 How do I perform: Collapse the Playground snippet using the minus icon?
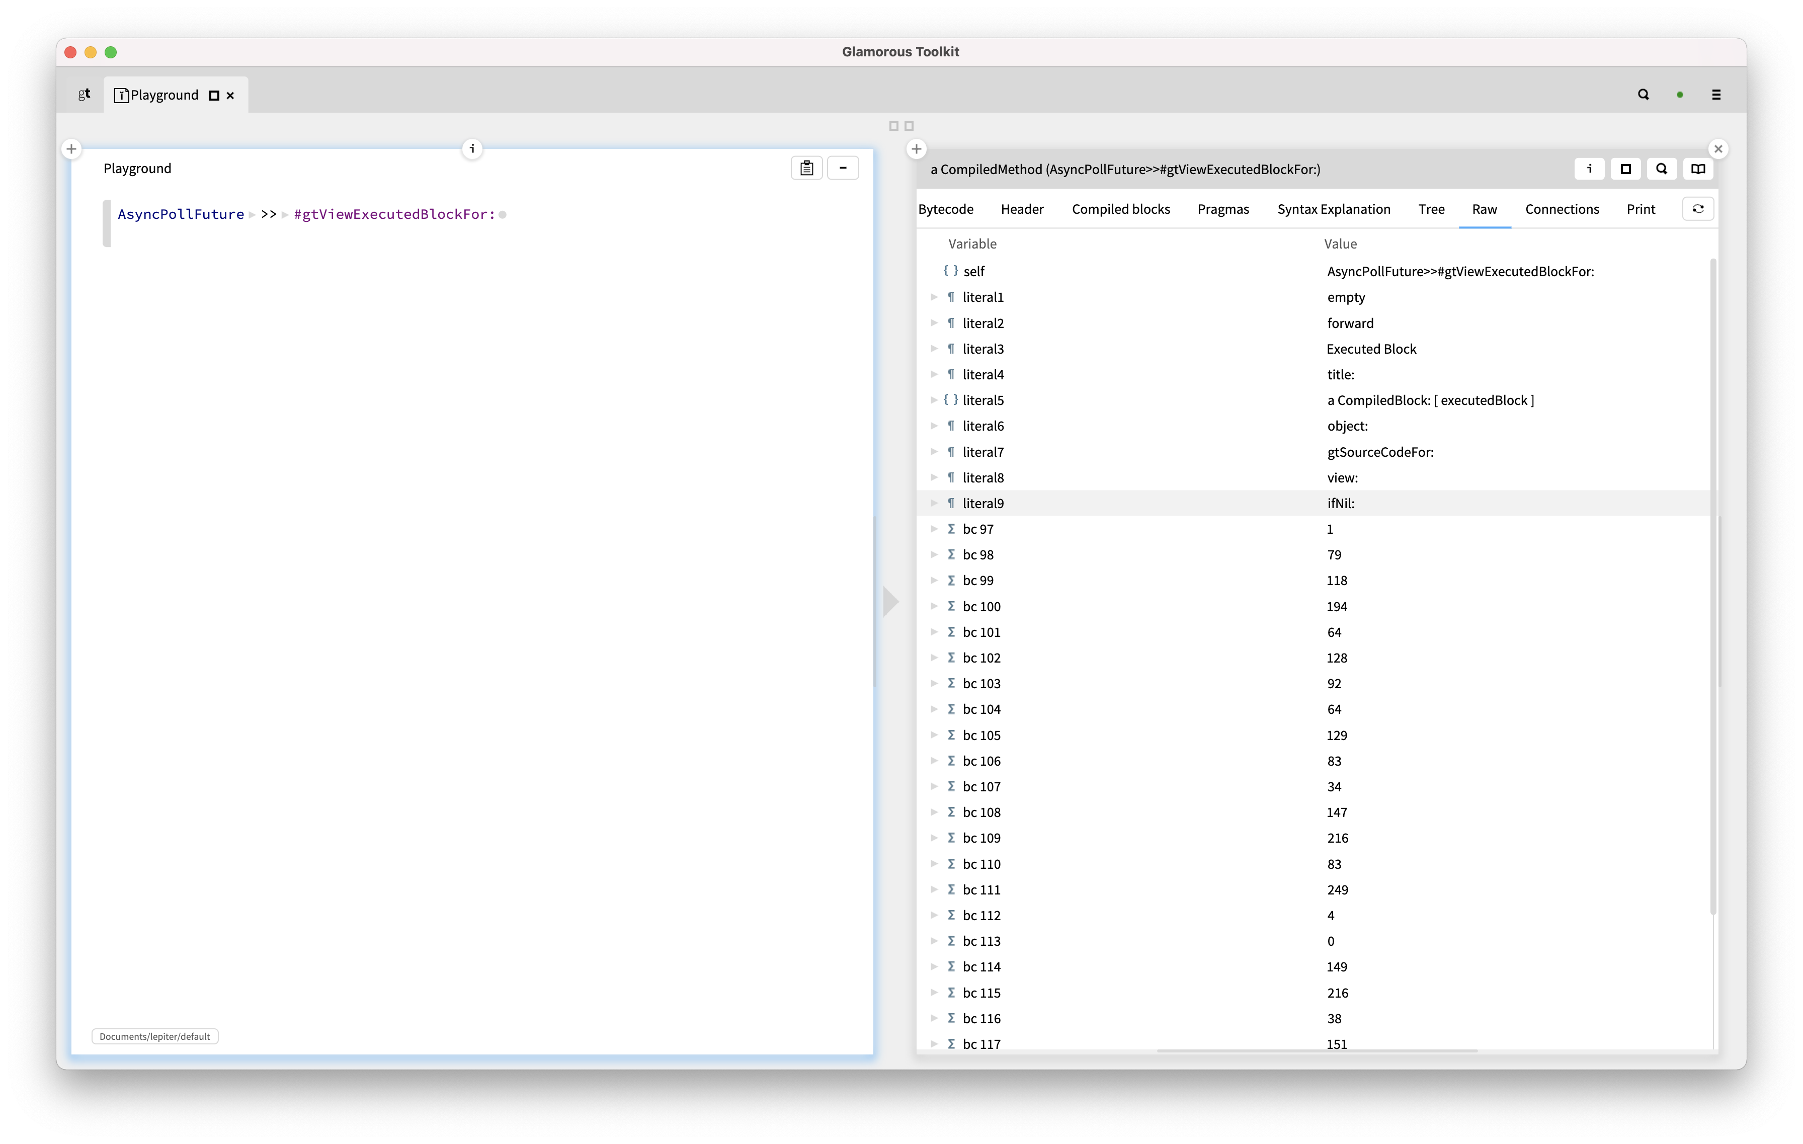click(843, 168)
